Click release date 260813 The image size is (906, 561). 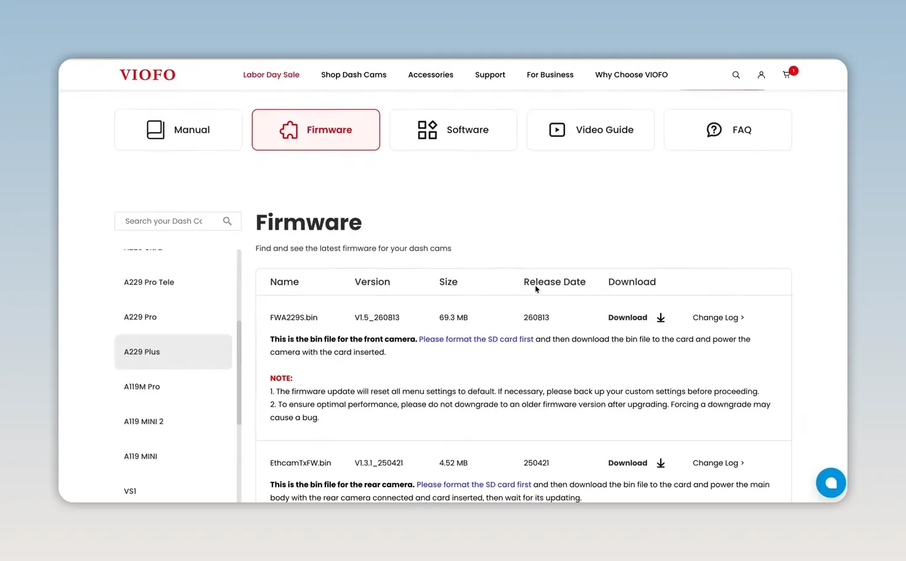tap(536, 317)
